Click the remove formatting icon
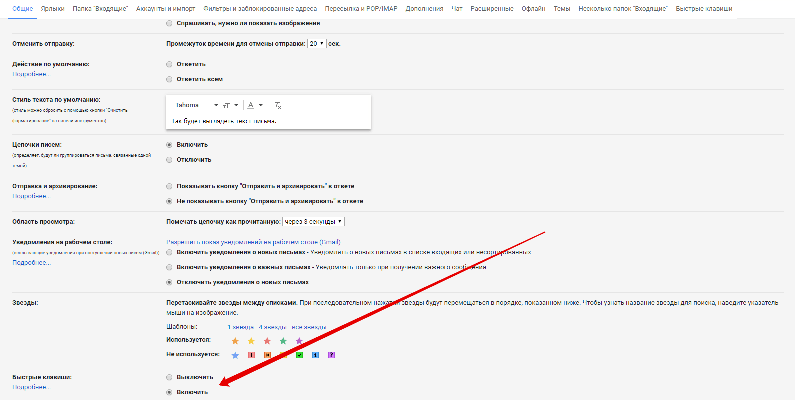 pos(278,106)
